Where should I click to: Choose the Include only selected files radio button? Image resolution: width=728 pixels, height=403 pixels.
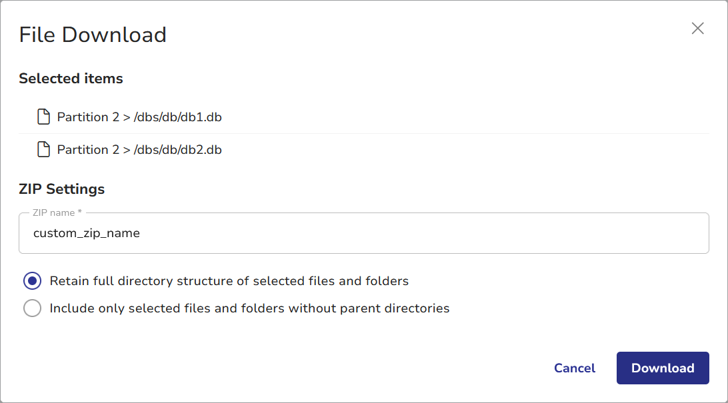pyautogui.click(x=32, y=308)
